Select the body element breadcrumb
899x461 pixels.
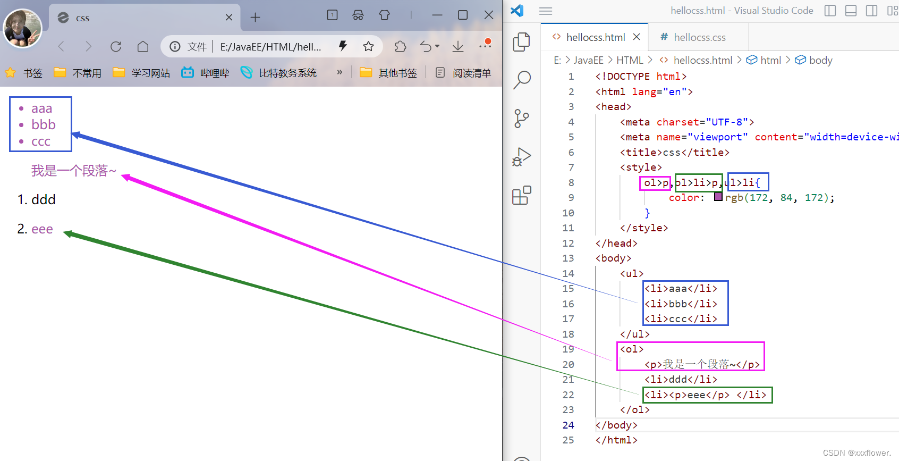click(x=813, y=60)
